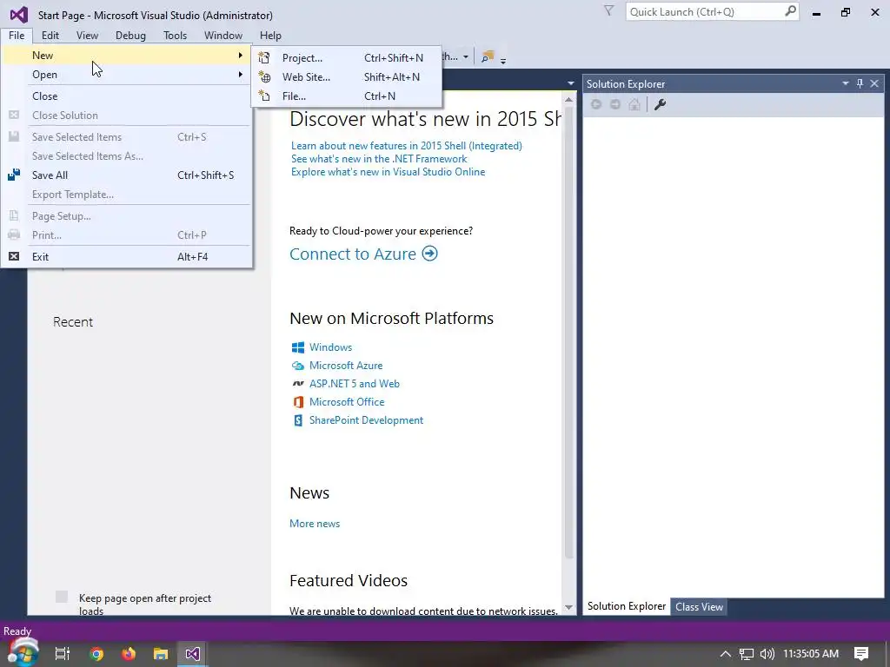Open the Window menu

click(x=223, y=35)
